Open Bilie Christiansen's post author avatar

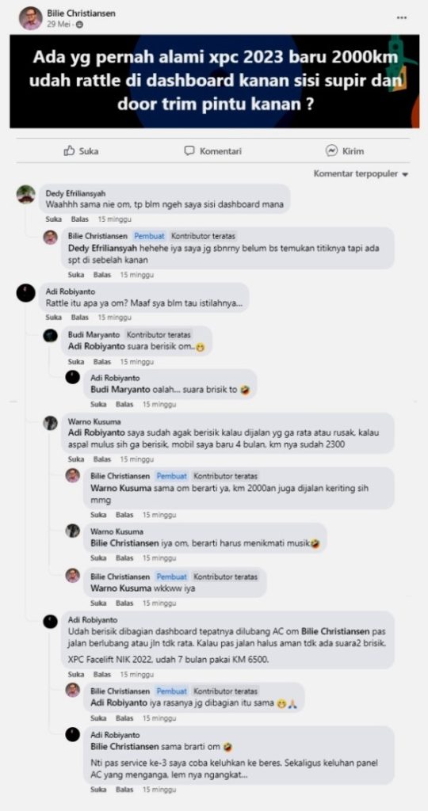tap(31, 18)
